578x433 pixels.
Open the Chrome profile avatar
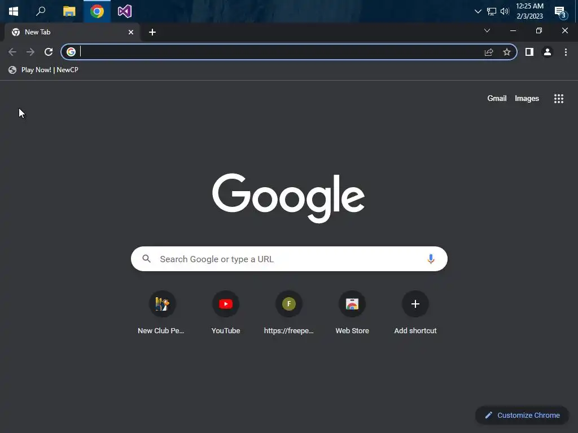pyautogui.click(x=548, y=52)
